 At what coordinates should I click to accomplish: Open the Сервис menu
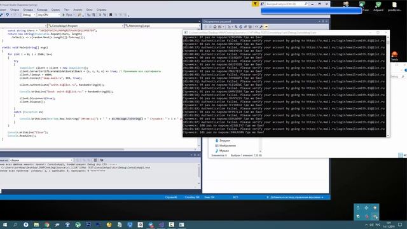pyautogui.click(x=55, y=10)
